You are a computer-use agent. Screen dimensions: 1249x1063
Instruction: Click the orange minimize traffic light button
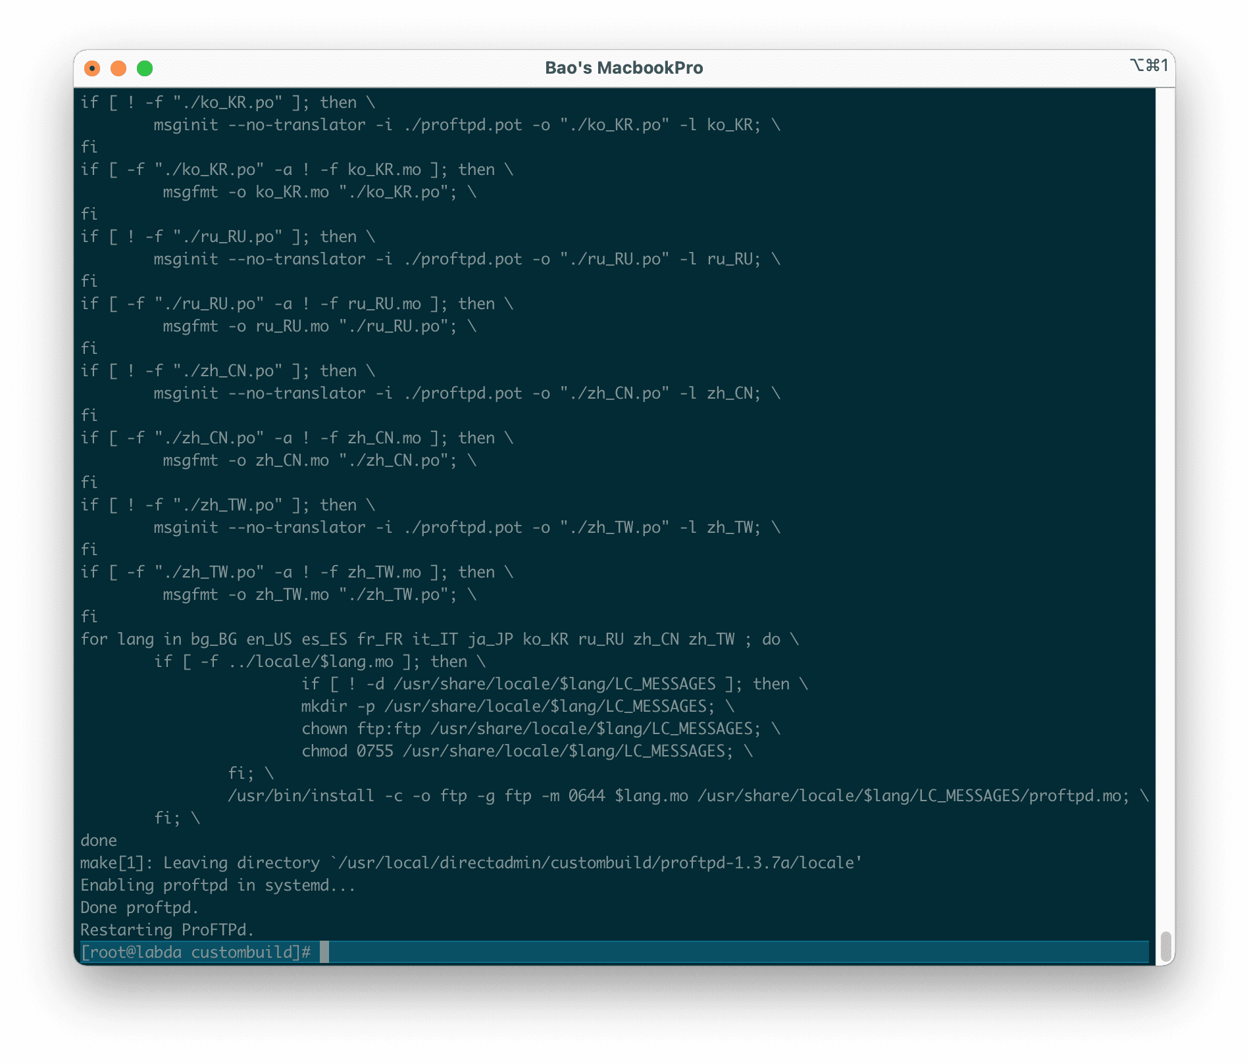coord(118,68)
